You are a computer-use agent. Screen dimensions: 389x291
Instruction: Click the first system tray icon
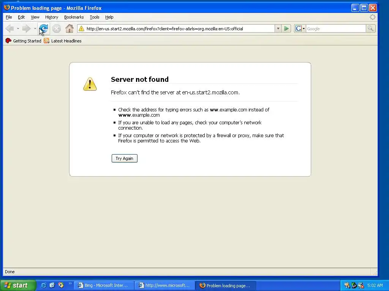point(347,285)
